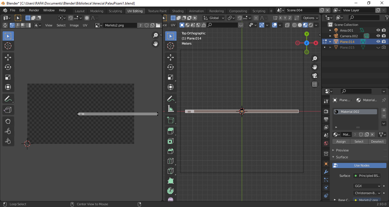Open the Render properties tab

click(x=326, y=111)
